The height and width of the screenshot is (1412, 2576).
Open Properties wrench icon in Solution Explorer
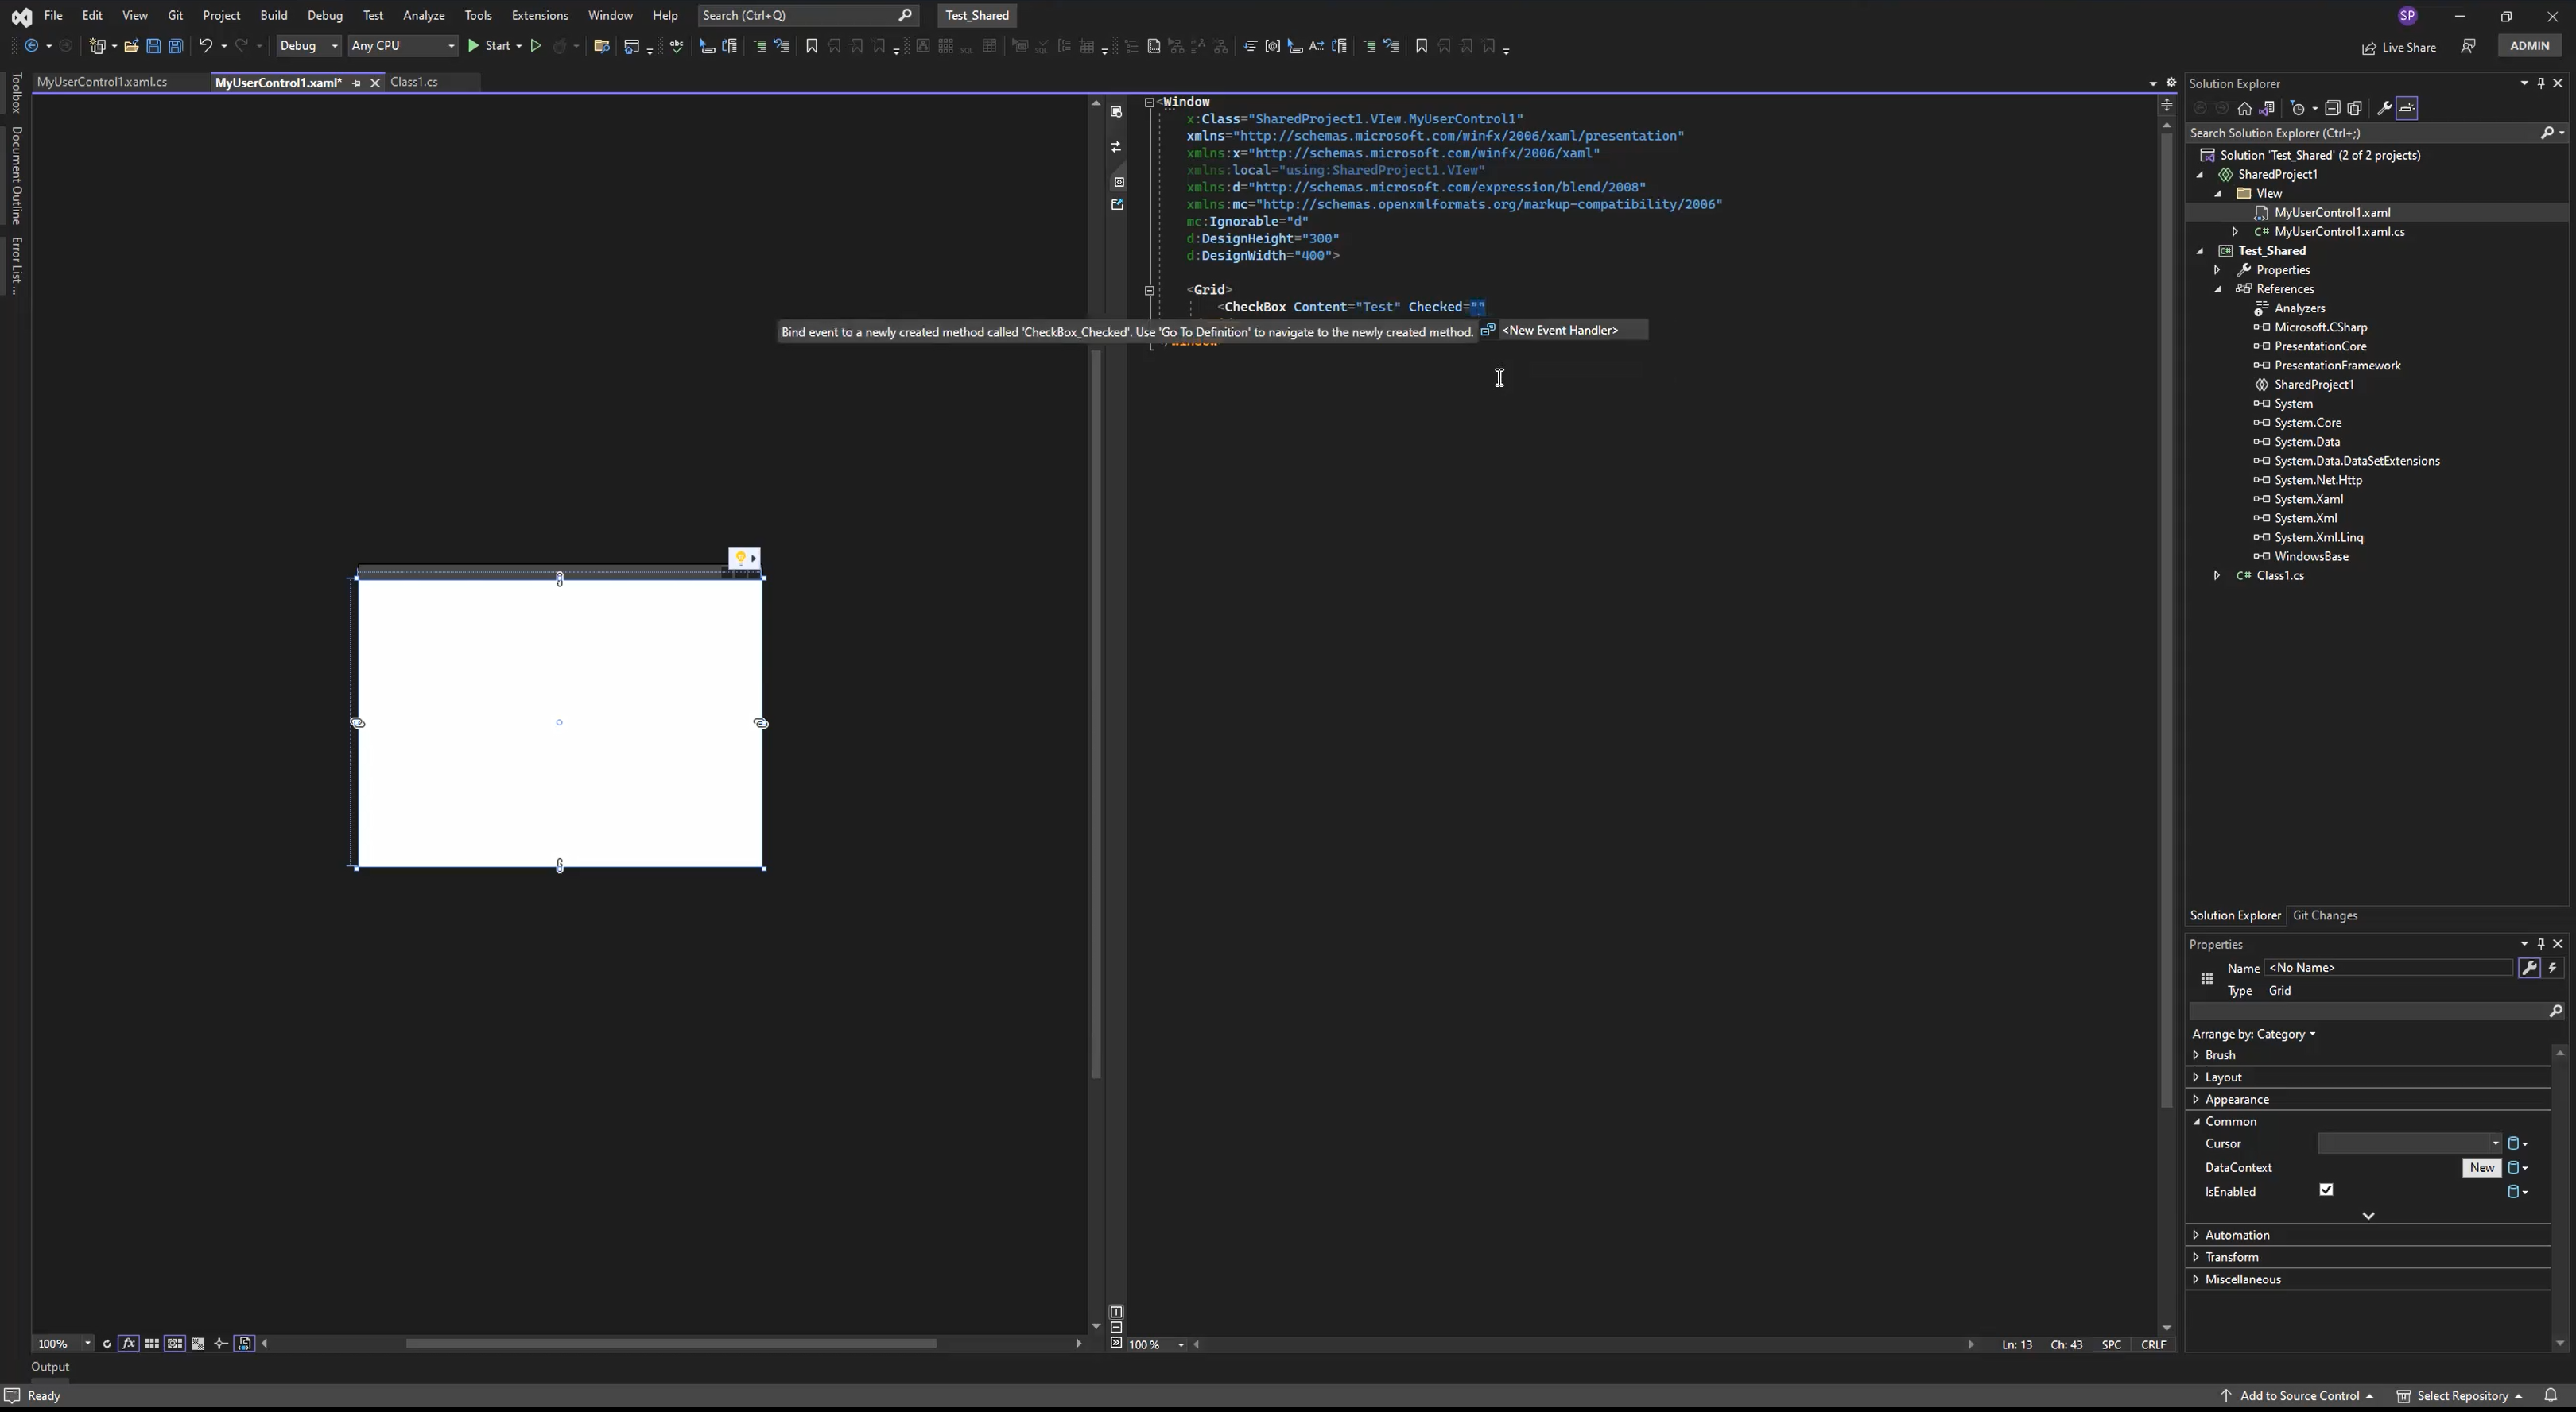[2384, 109]
